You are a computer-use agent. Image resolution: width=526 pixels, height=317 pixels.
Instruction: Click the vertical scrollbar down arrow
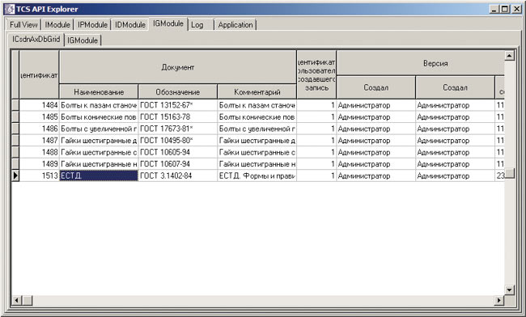click(510, 290)
